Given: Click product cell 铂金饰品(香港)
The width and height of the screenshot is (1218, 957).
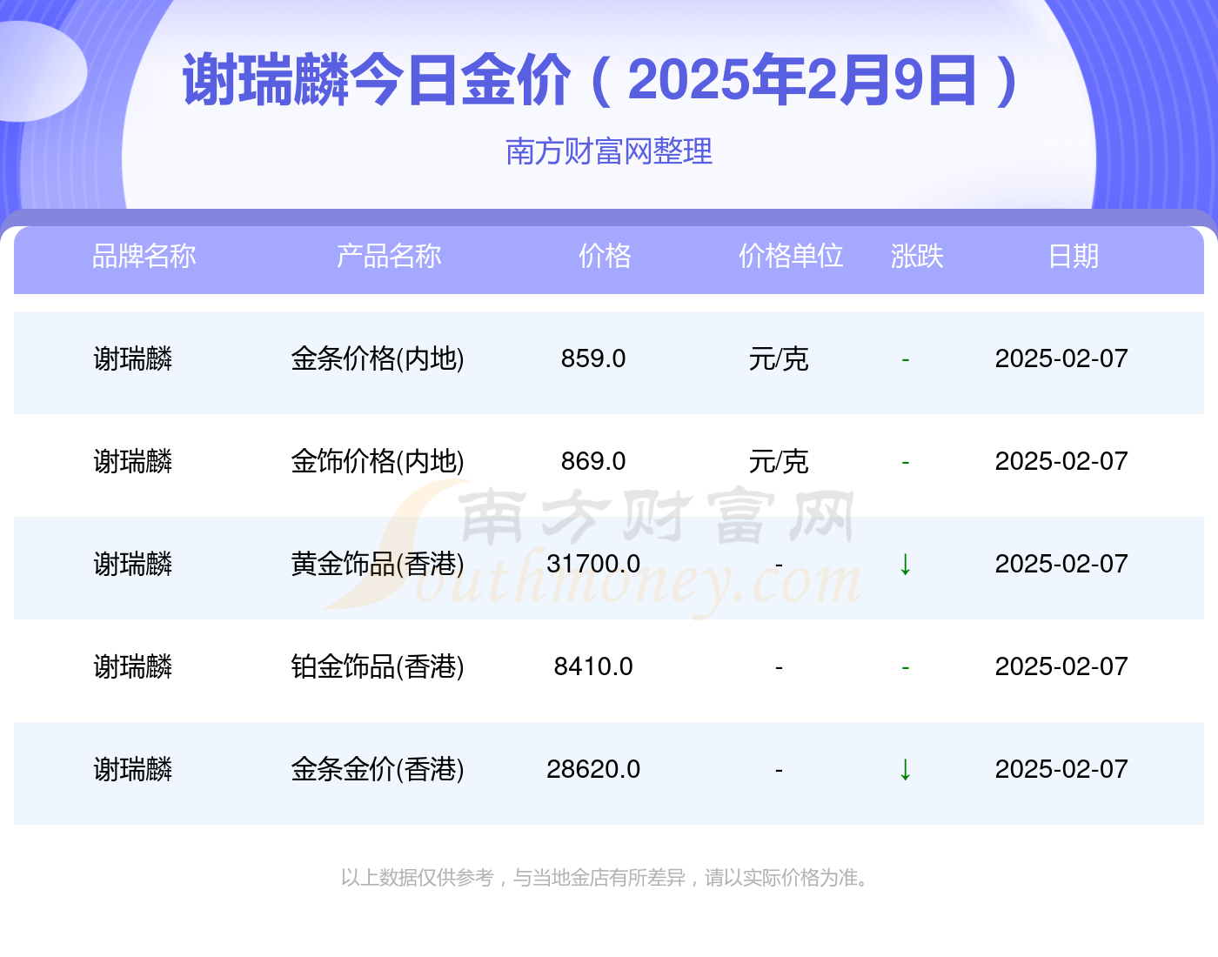Looking at the screenshot, I should (x=378, y=666).
